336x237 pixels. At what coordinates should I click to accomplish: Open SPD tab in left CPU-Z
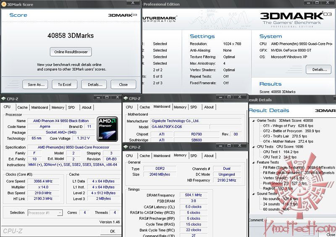(x=71, y=107)
